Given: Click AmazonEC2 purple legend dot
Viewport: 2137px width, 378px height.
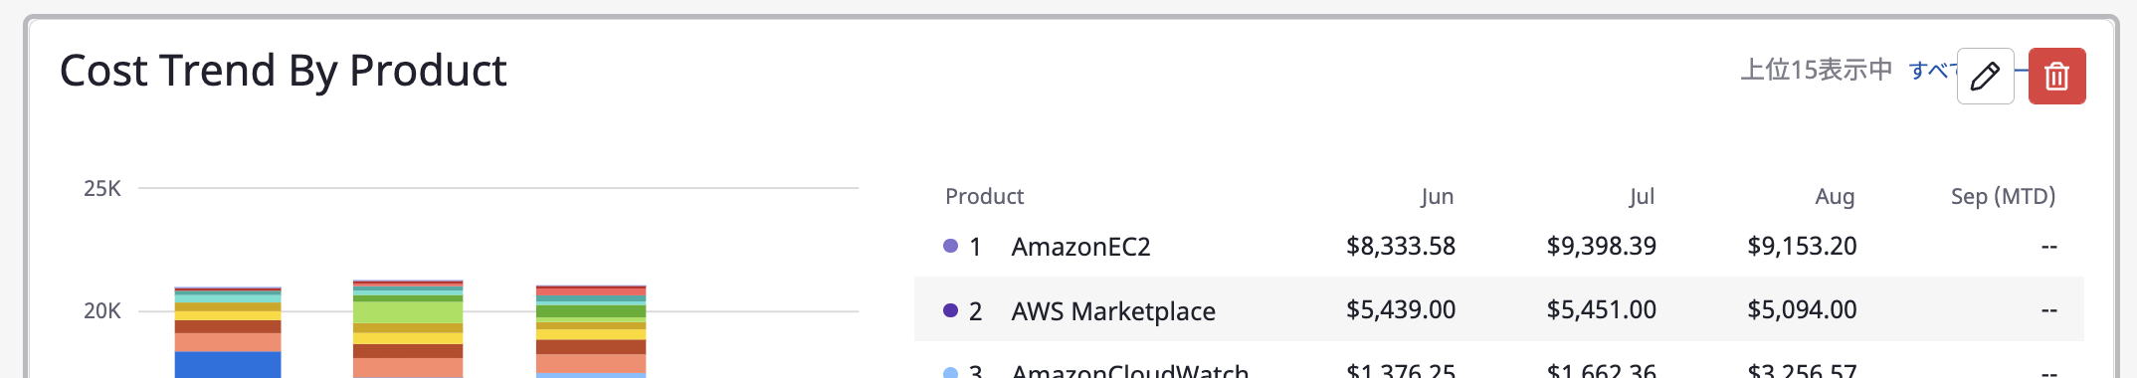Looking at the screenshot, I should tap(950, 246).
